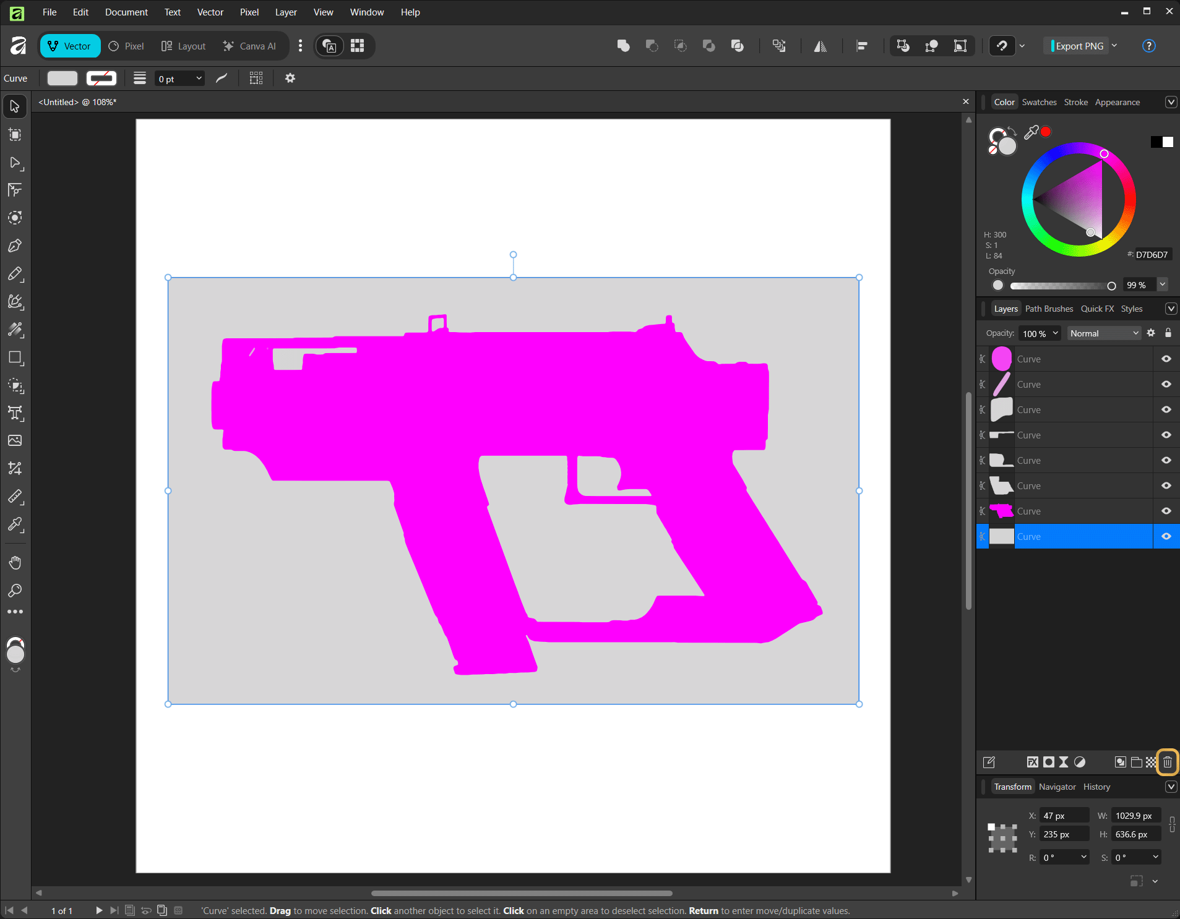1180x919 pixels.
Task: Select the Hand view tool
Action: tap(15, 562)
